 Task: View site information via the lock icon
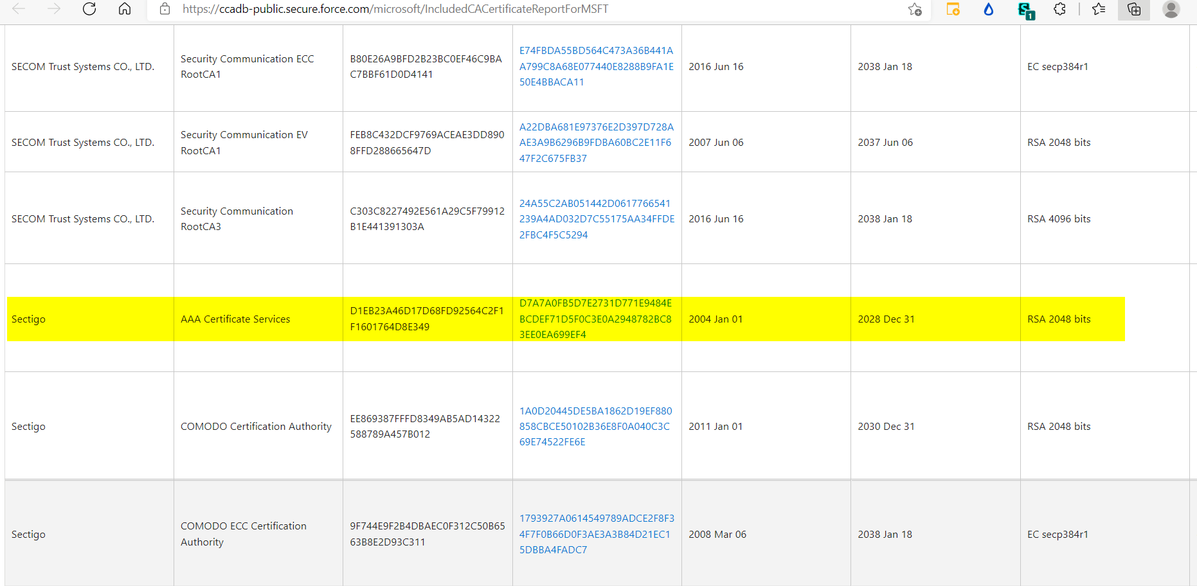[165, 9]
